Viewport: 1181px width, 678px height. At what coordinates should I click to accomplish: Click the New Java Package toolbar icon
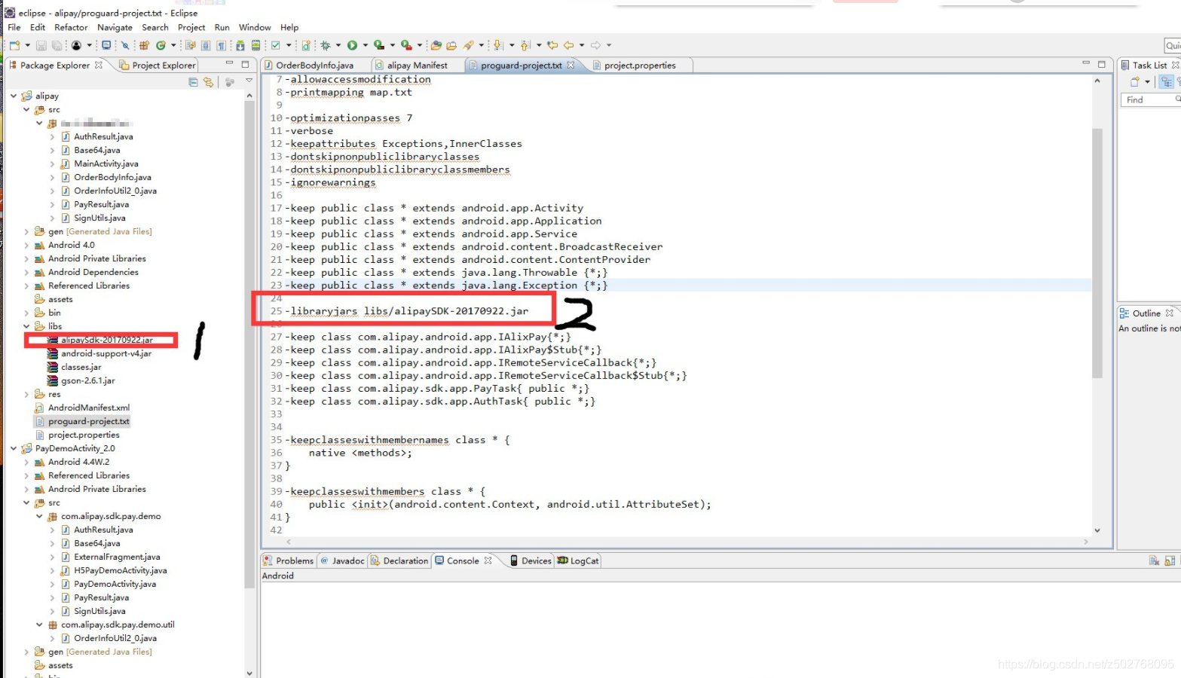tap(144, 45)
